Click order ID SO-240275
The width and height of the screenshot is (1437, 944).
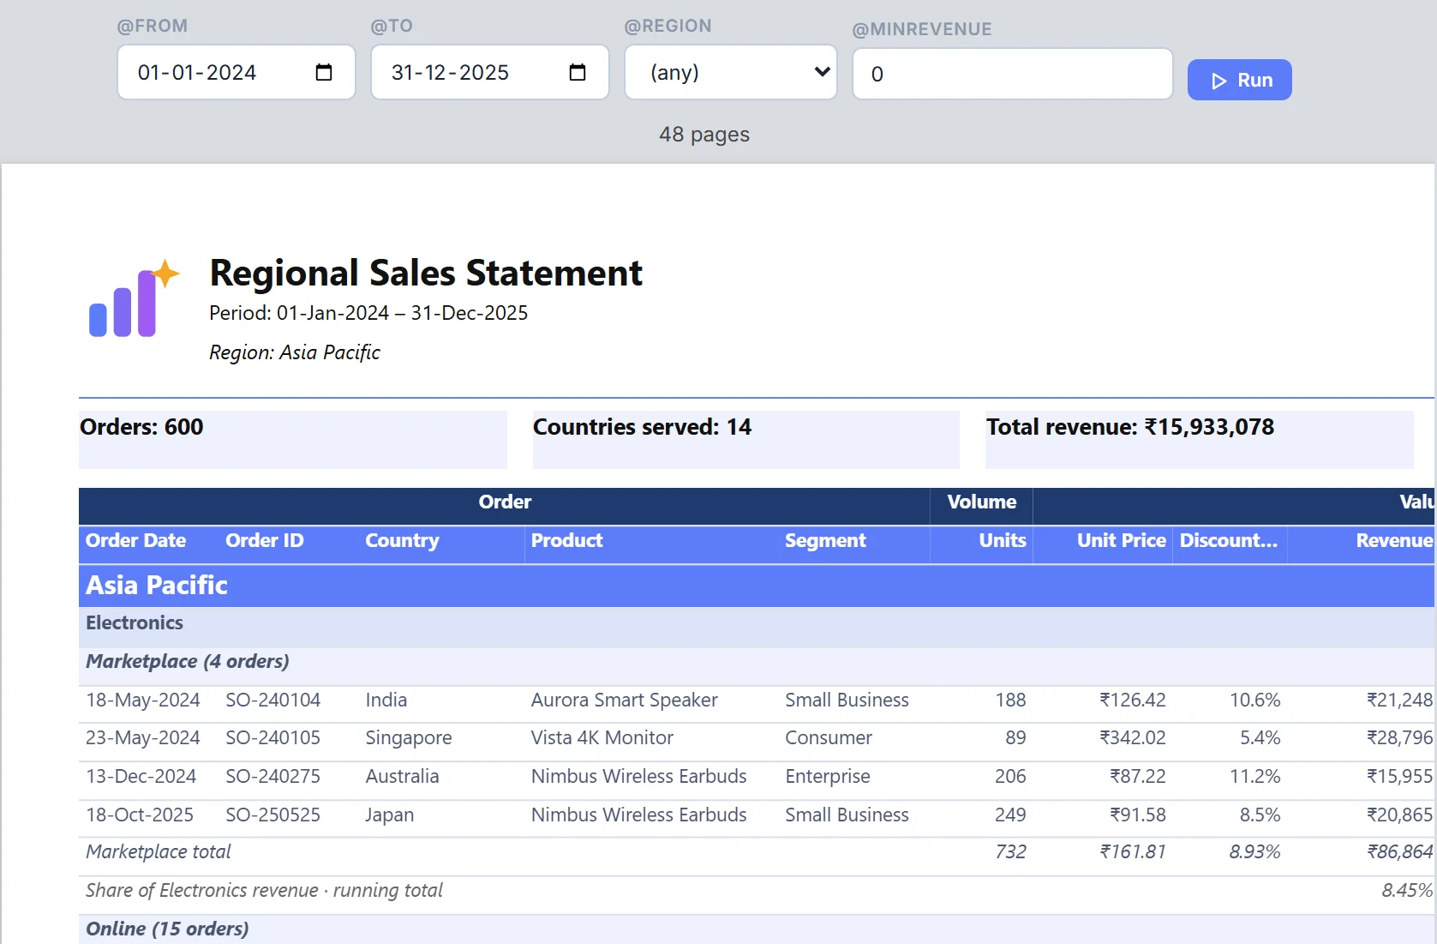coord(273,777)
